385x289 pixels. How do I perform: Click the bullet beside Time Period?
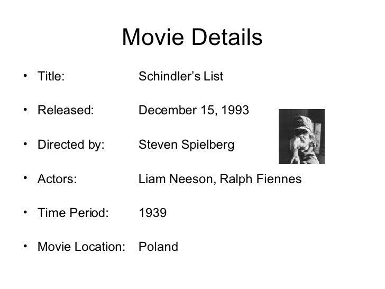25,212
